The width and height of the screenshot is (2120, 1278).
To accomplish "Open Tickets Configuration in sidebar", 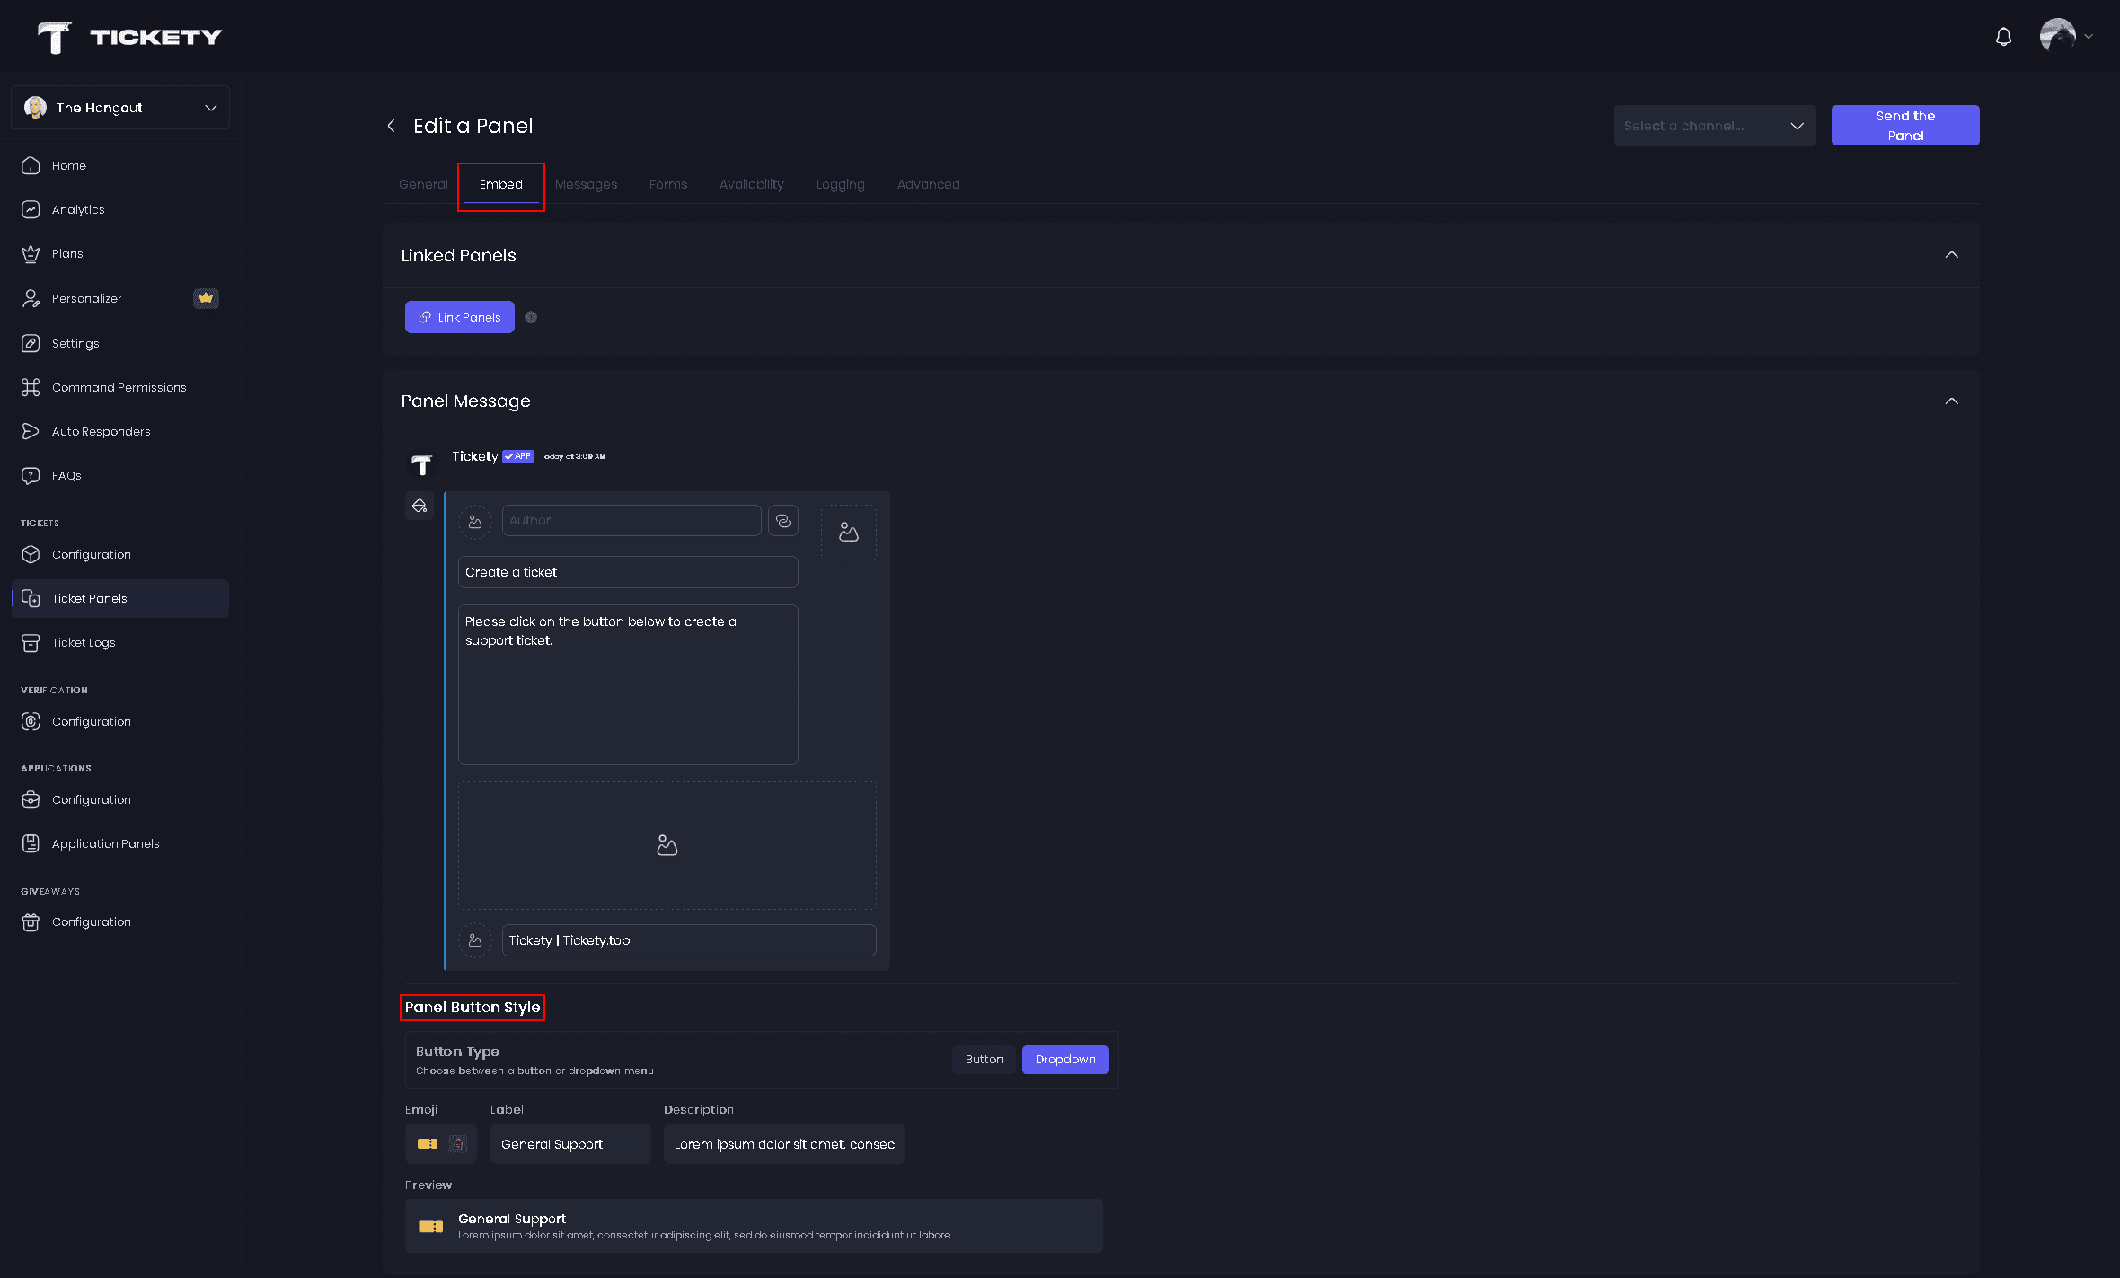I will pos(119,554).
